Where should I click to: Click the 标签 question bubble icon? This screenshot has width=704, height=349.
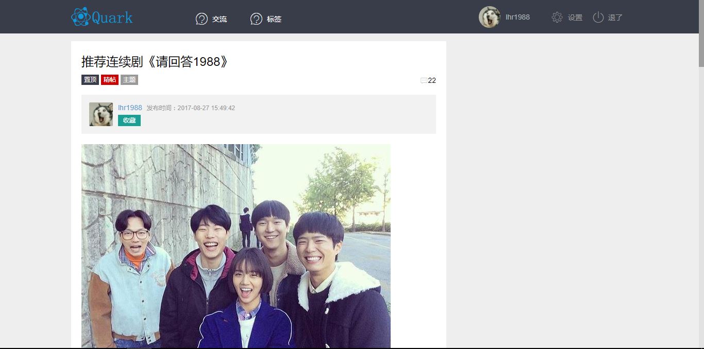point(256,19)
